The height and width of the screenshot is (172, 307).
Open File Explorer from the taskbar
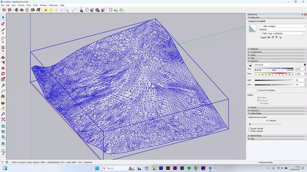tap(153, 168)
